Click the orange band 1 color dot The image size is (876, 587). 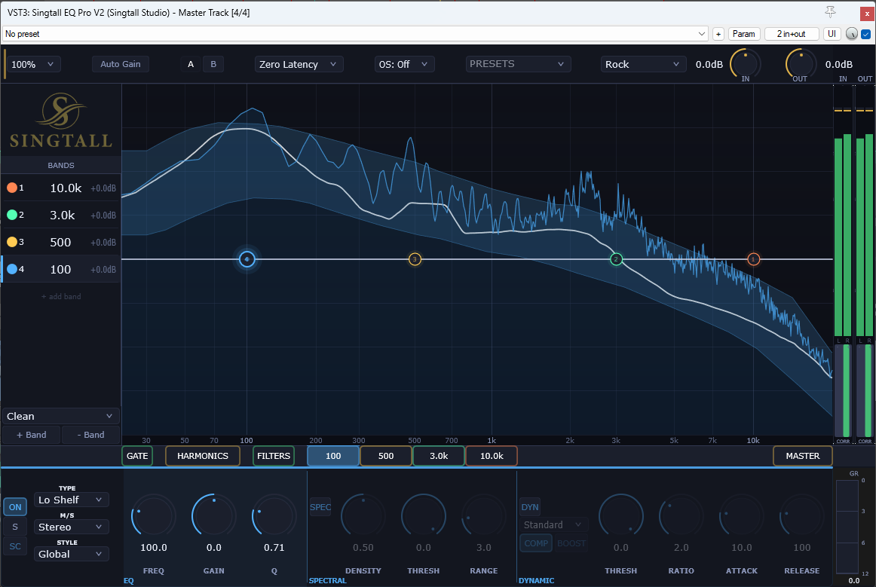coord(12,188)
